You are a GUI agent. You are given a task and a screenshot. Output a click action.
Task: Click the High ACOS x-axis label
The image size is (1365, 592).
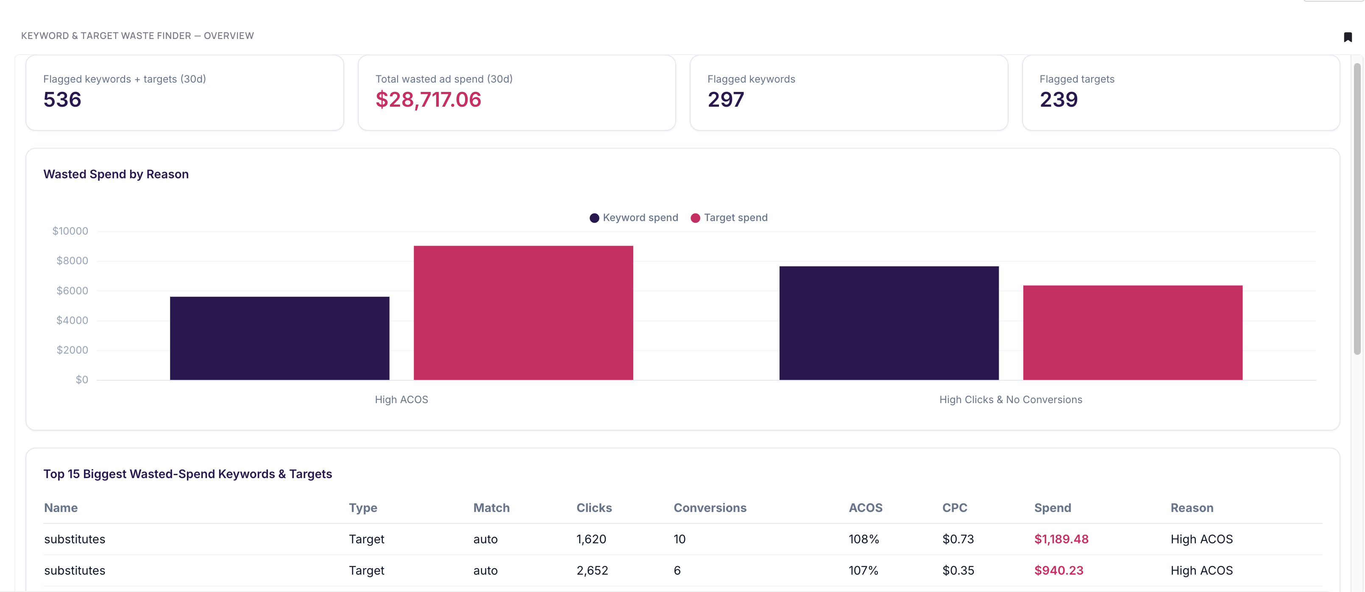(x=402, y=400)
